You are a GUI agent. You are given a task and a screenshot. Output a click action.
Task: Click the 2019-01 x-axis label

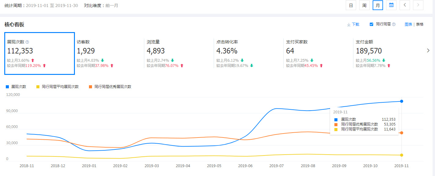pos(89,166)
